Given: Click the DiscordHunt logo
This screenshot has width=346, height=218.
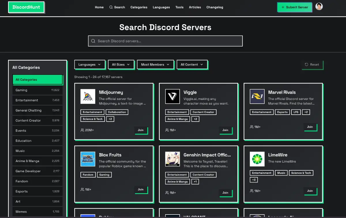Looking at the screenshot, I should (26, 7).
